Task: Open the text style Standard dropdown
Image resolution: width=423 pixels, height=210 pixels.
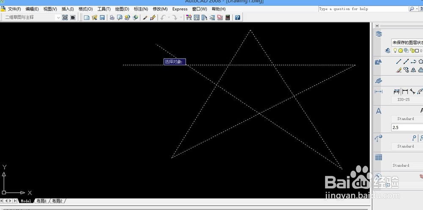Action: coord(407,118)
